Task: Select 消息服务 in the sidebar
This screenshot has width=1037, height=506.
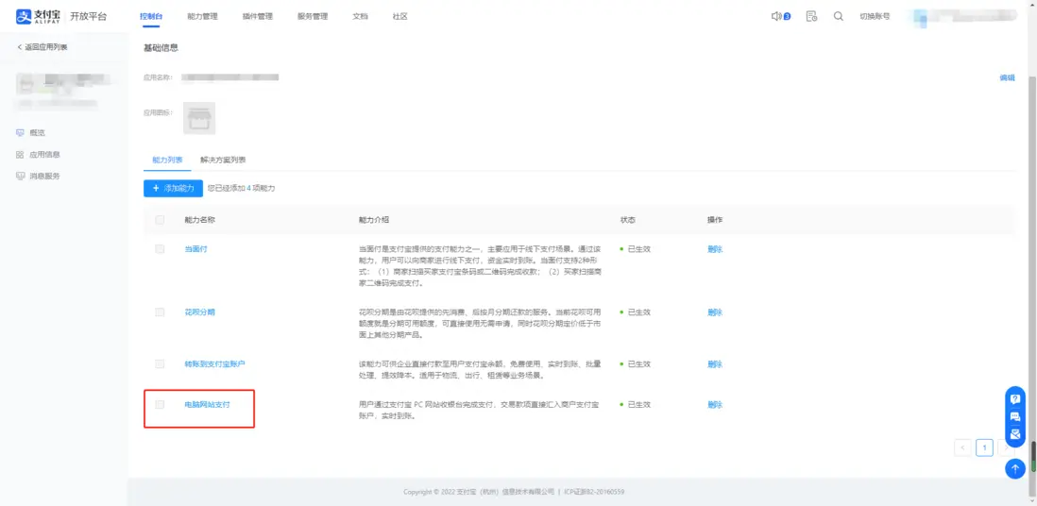Action: (x=44, y=176)
